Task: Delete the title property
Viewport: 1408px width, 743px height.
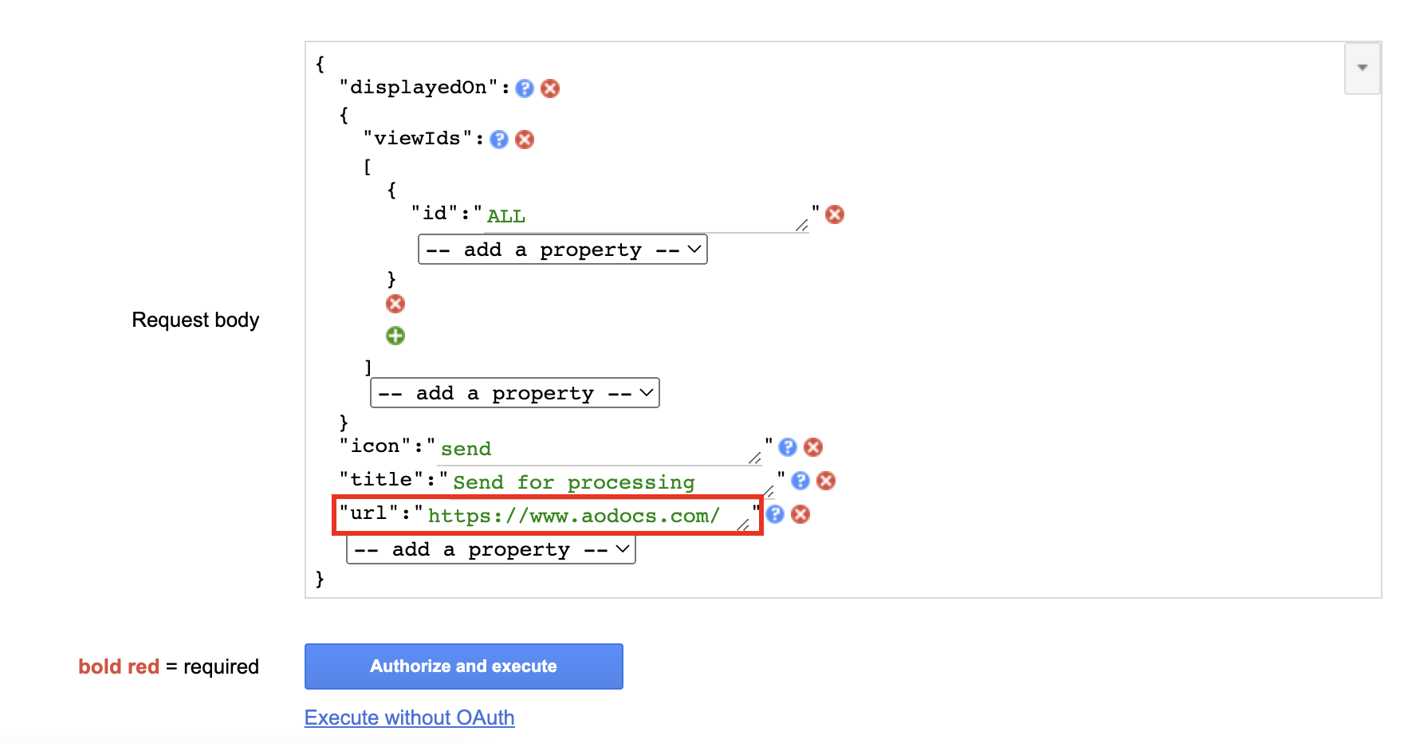Action: [x=826, y=481]
